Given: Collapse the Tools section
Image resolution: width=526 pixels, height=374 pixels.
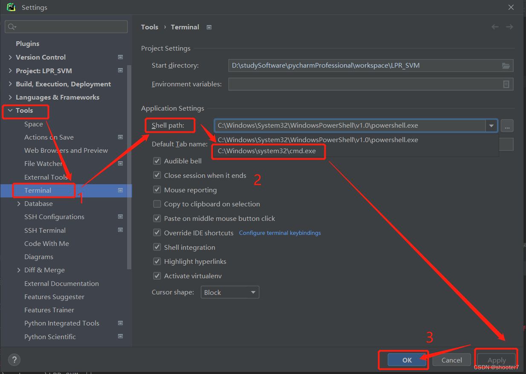Looking at the screenshot, I should [x=10, y=111].
